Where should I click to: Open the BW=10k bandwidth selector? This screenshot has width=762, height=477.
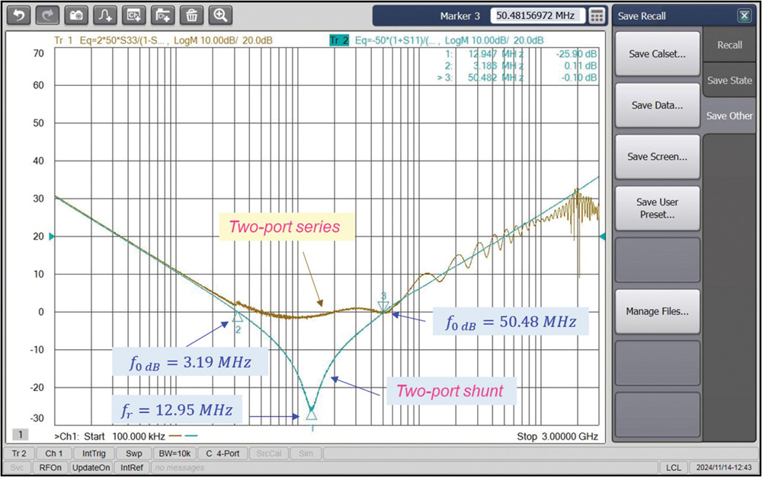pyautogui.click(x=174, y=453)
